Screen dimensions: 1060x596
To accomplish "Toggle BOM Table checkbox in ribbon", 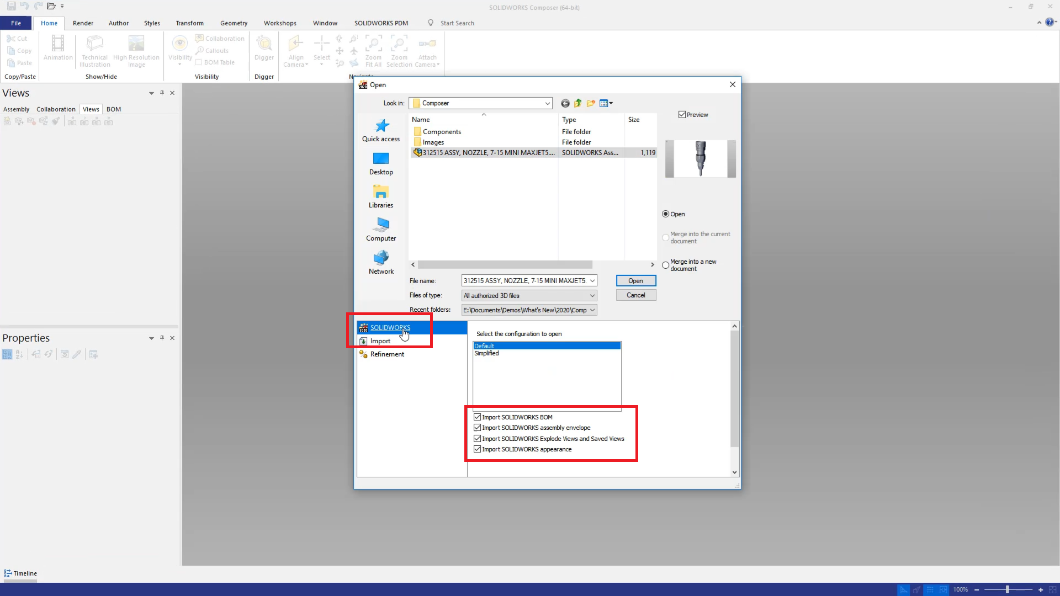I will coord(199,62).
